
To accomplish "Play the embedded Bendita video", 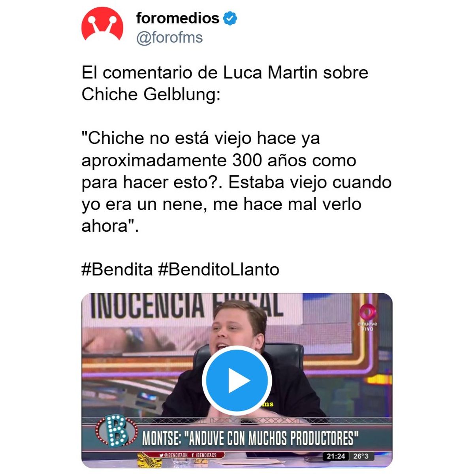I will pyautogui.click(x=237, y=380).
